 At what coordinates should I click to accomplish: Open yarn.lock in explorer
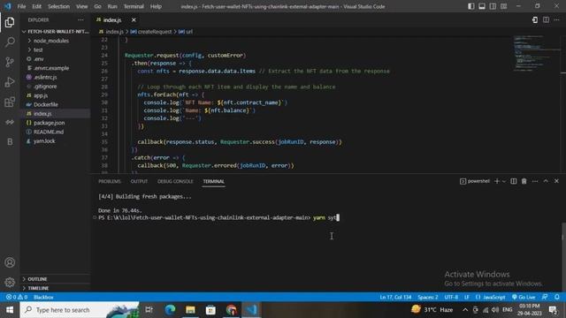[56, 141]
